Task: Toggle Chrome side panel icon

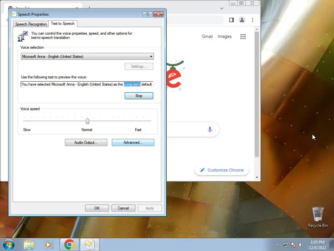Action: [x=232, y=20]
